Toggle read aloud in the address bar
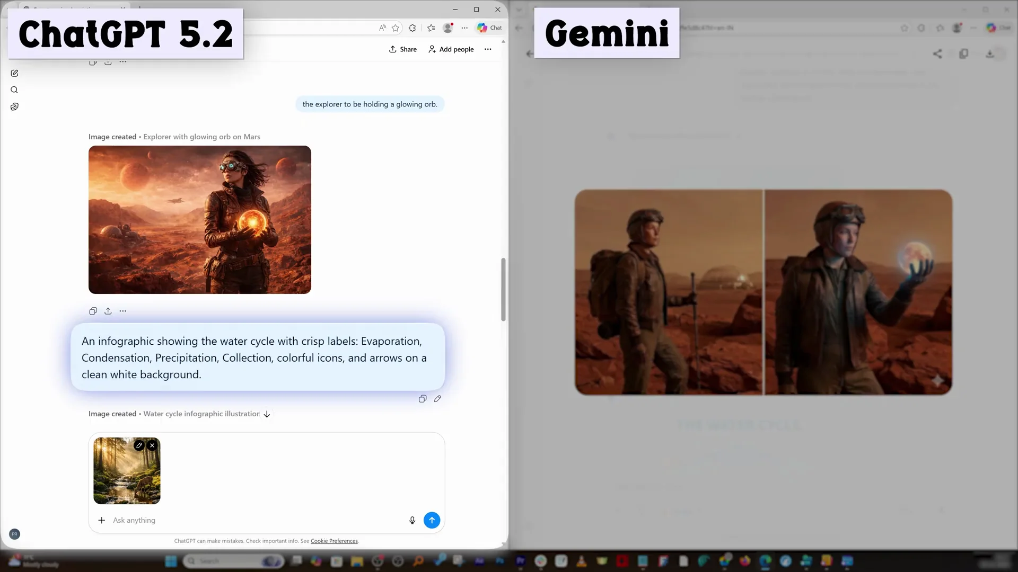The width and height of the screenshot is (1018, 572). coord(382,28)
